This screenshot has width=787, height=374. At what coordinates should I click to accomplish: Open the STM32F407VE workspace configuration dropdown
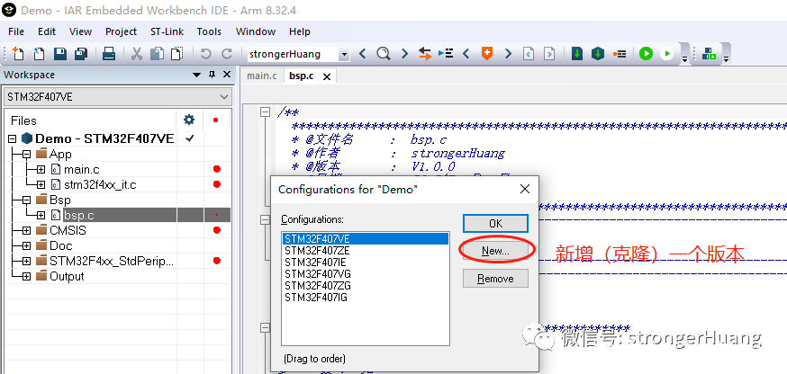[x=117, y=97]
